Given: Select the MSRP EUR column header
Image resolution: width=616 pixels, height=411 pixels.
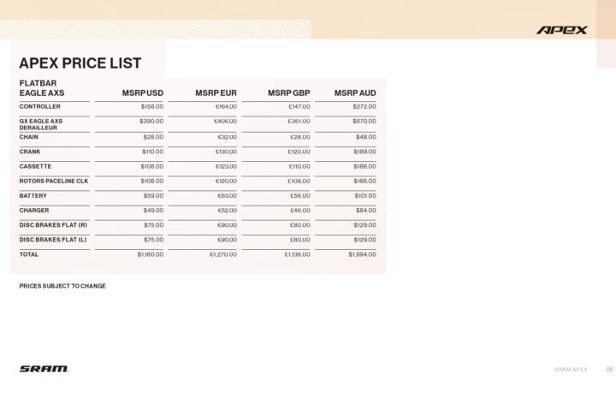Looking at the screenshot, I should [x=216, y=92].
